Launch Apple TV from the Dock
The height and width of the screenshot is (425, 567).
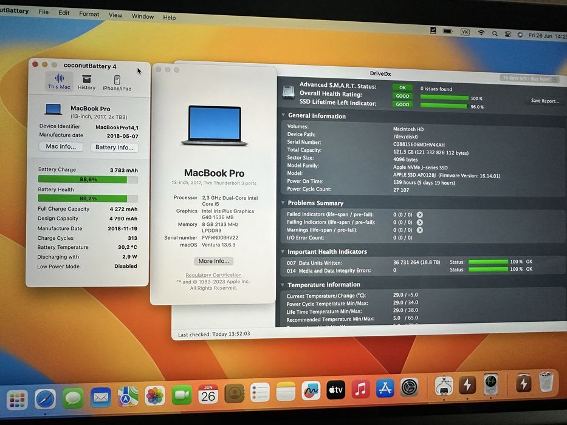[x=335, y=390]
